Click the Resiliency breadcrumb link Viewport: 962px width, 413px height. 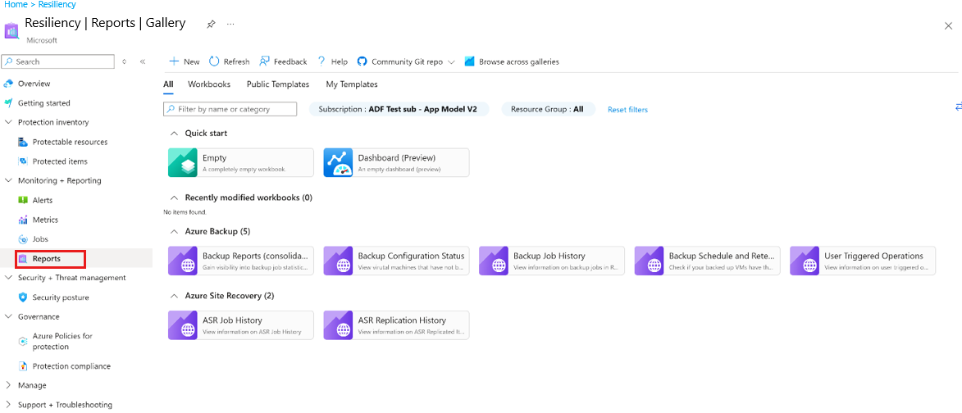(57, 4)
